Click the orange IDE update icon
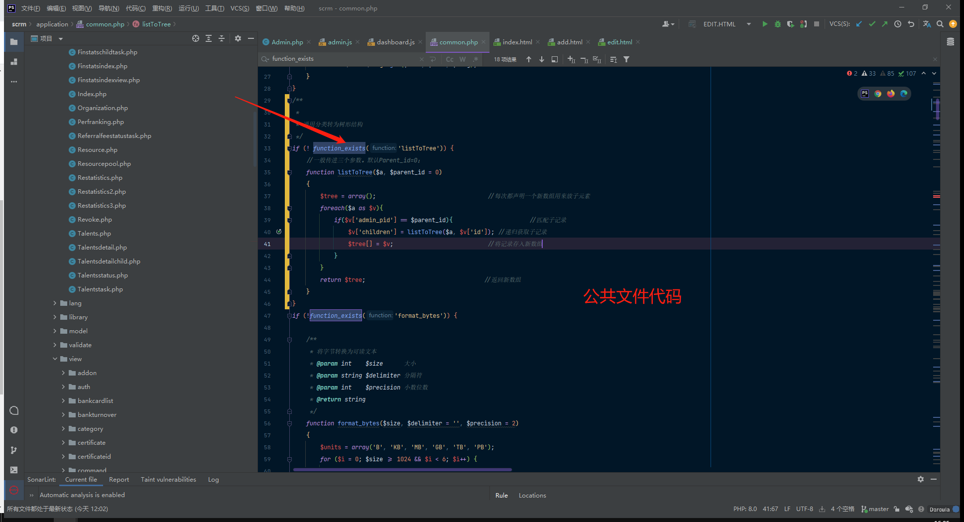This screenshot has width=964, height=522. 953,24
